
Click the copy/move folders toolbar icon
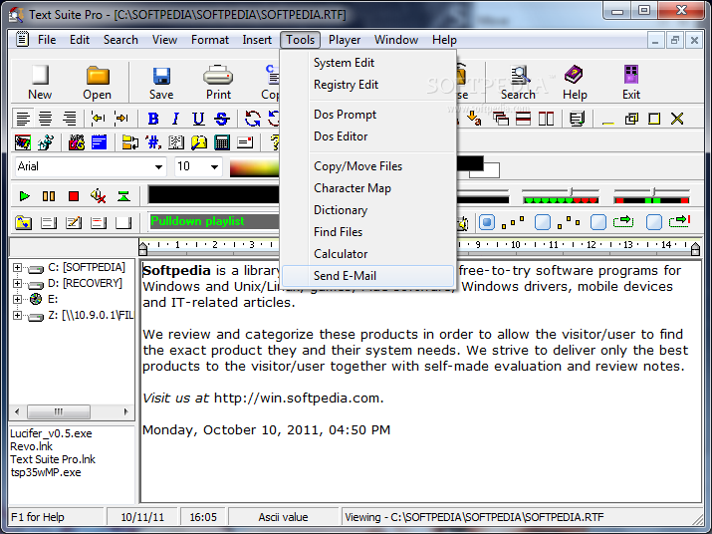130,142
